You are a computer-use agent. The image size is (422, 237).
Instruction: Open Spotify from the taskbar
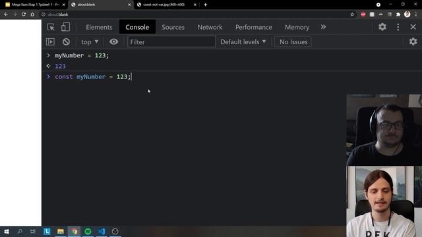(88, 231)
